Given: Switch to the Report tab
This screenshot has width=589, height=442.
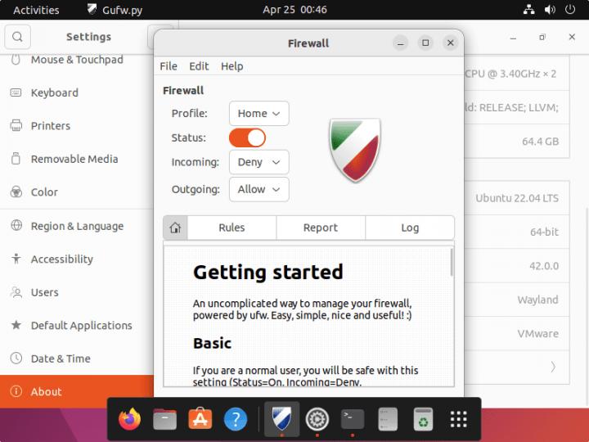Looking at the screenshot, I should coord(321,228).
